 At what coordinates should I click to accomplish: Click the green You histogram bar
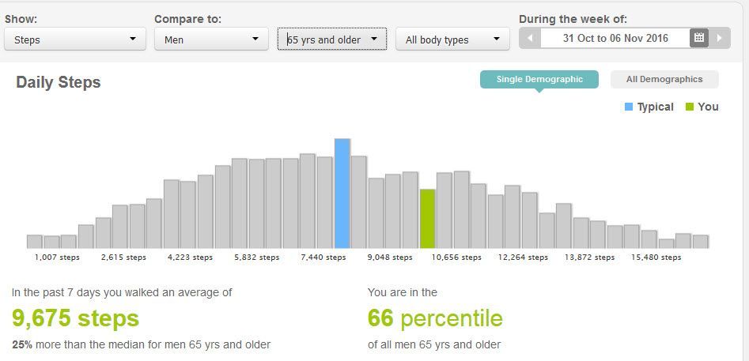point(428,219)
